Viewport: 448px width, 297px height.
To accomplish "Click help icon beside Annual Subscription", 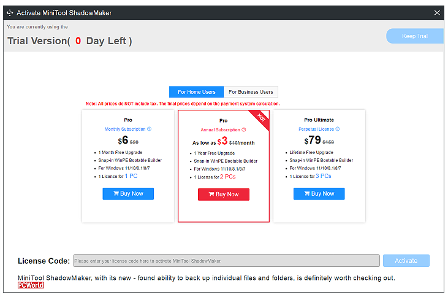I will pos(244,129).
